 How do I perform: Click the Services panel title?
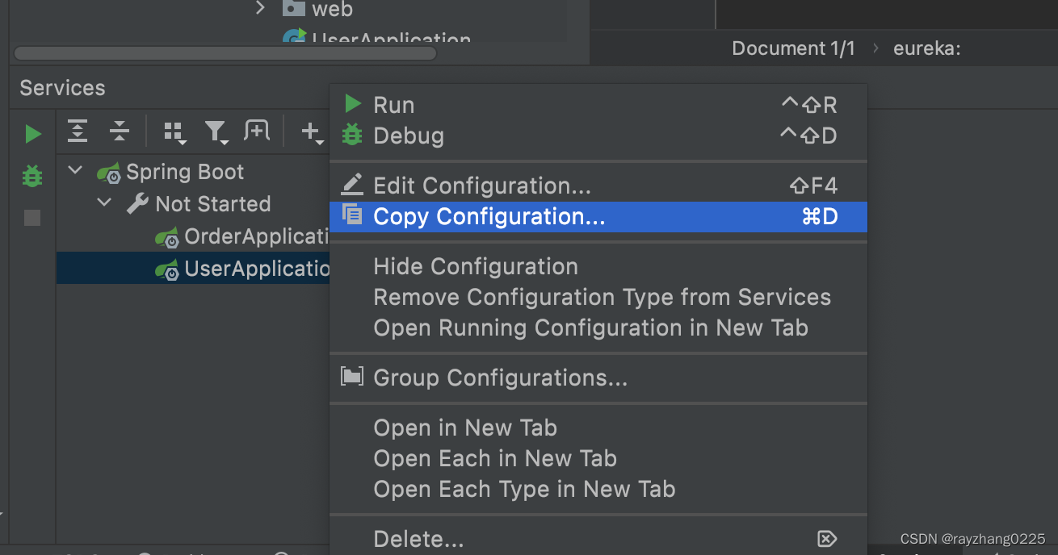click(x=62, y=88)
